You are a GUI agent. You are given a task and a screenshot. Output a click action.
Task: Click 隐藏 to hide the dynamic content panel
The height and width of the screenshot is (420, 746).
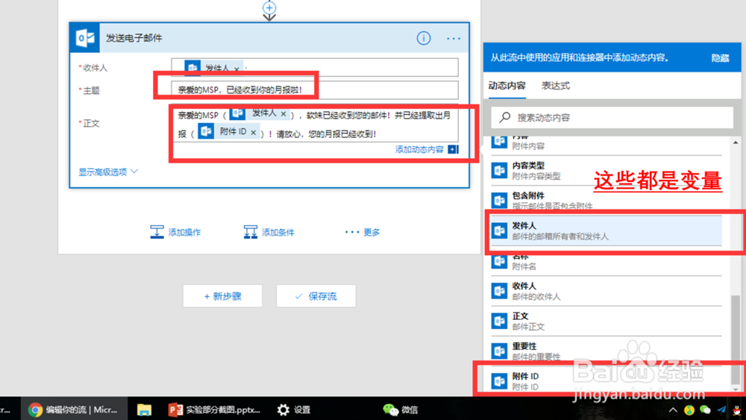[721, 58]
